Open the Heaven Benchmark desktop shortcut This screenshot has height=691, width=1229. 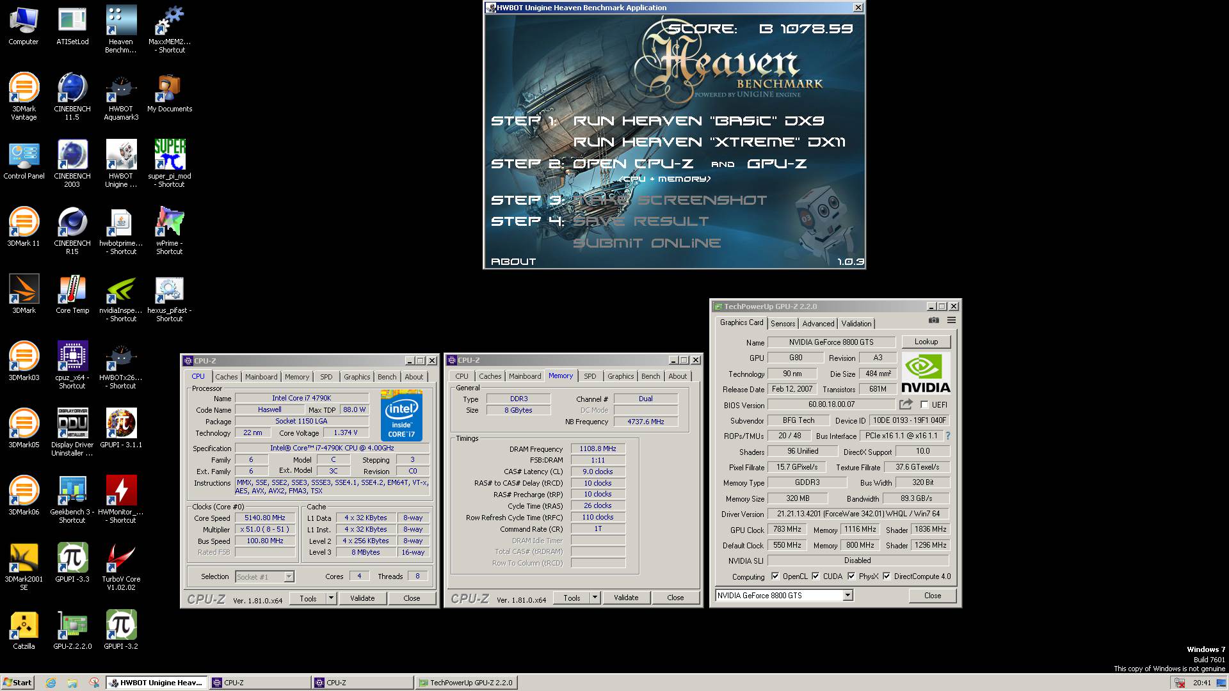tap(121, 30)
